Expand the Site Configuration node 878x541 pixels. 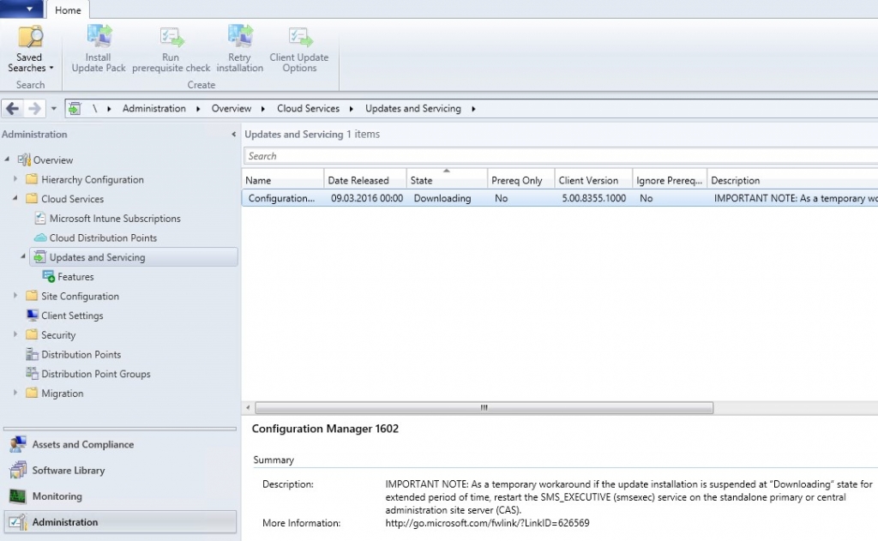pos(15,295)
